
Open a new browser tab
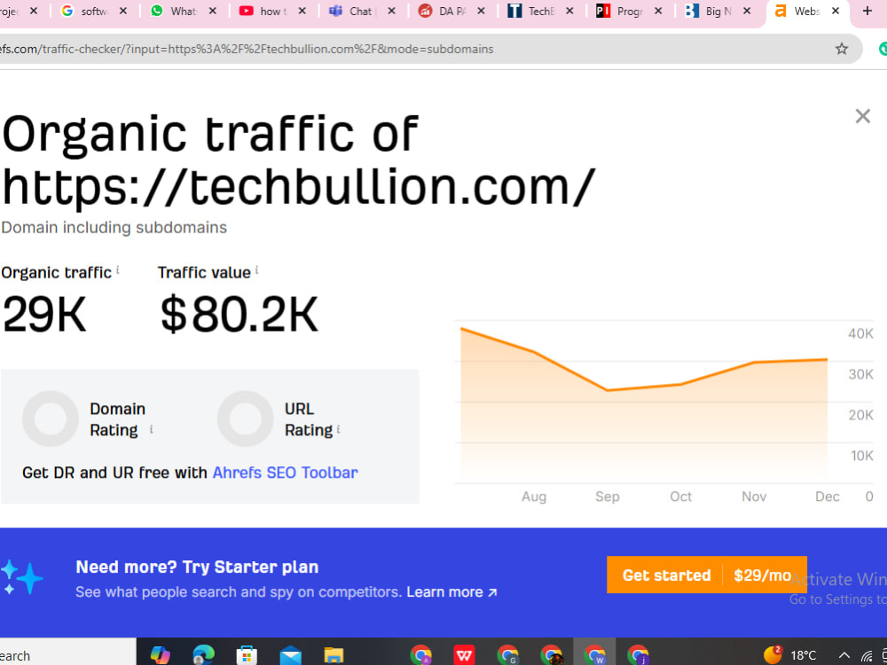pos(867,11)
